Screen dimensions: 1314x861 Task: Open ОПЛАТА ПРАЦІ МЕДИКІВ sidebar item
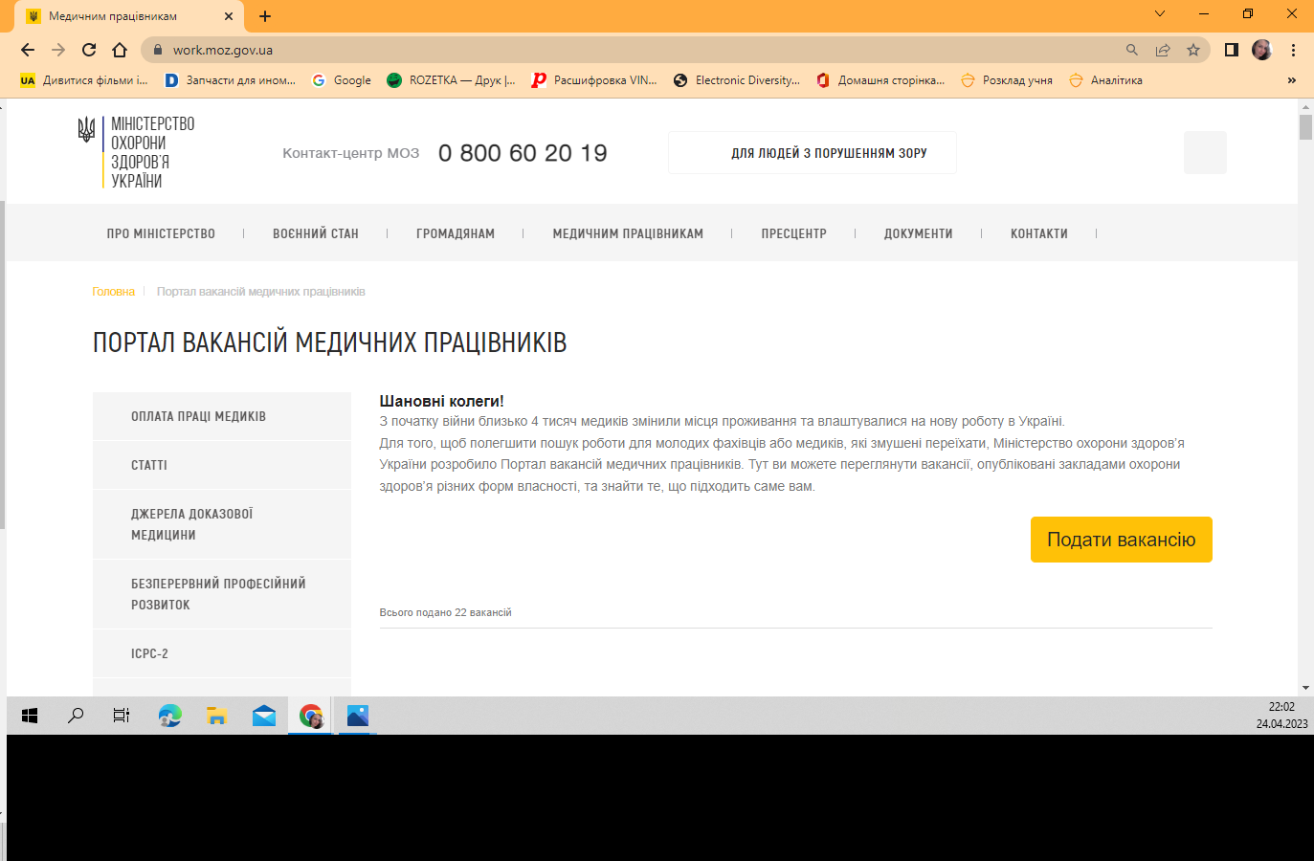[198, 416]
